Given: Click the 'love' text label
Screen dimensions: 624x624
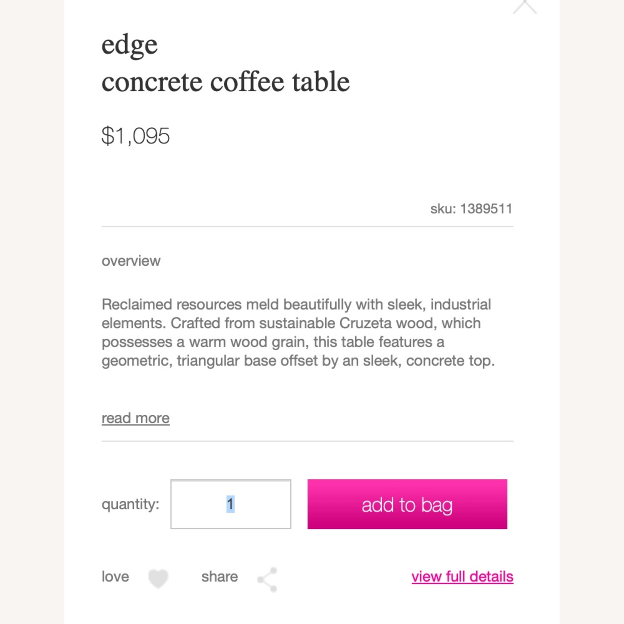Looking at the screenshot, I should coord(115,577).
